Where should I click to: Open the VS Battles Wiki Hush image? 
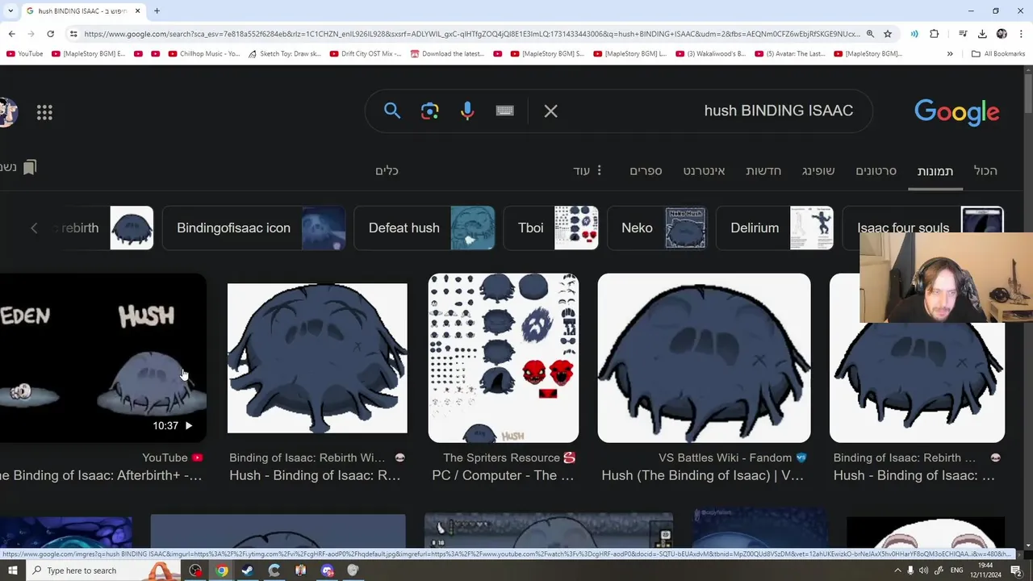(x=704, y=358)
